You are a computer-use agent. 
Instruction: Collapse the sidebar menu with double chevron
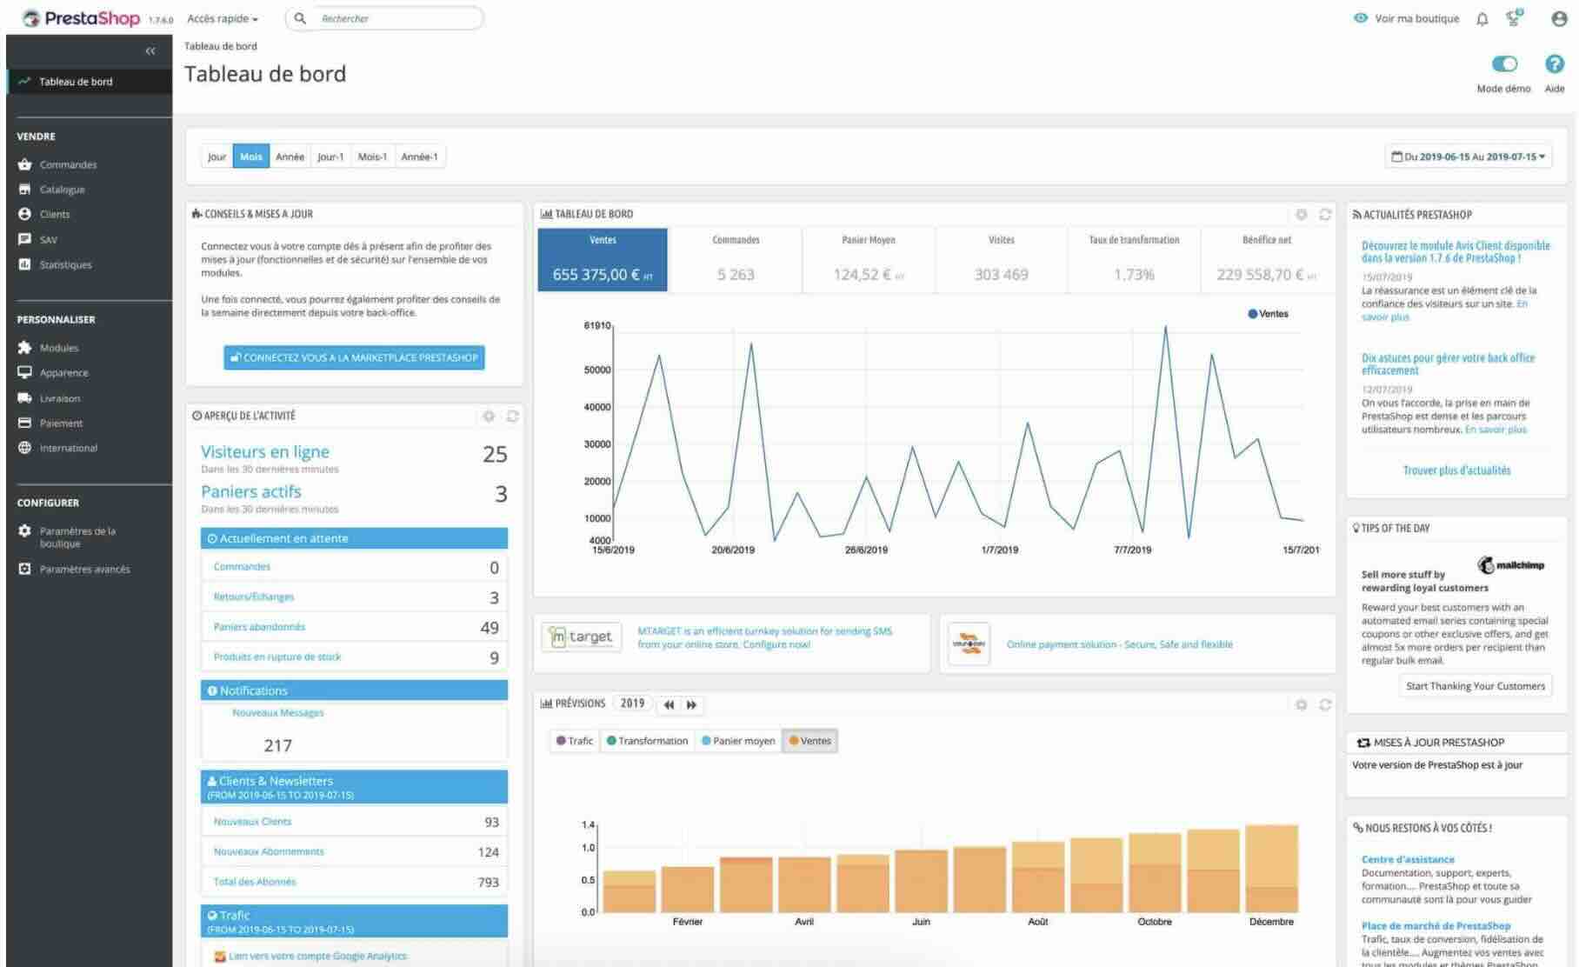click(150, 51)
